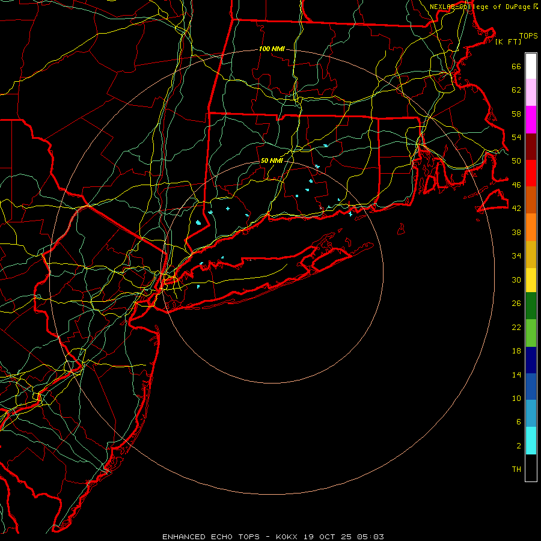
Task: Click the 38 legend value label
Action: coord(516,232)
